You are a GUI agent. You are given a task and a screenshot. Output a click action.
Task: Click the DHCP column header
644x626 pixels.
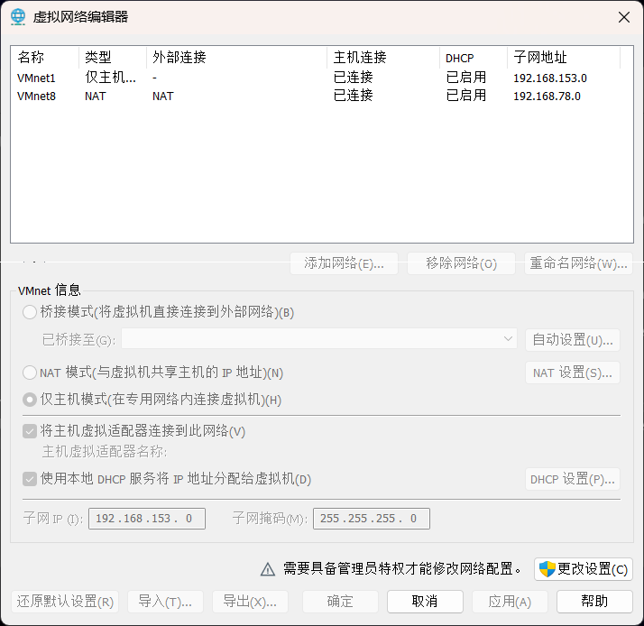click(x=474, y=58)
